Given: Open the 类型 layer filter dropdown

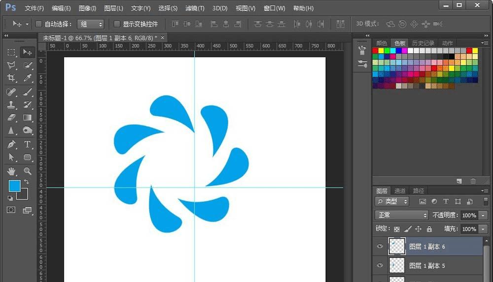Looking at the screenshot, I should [392, 202].
